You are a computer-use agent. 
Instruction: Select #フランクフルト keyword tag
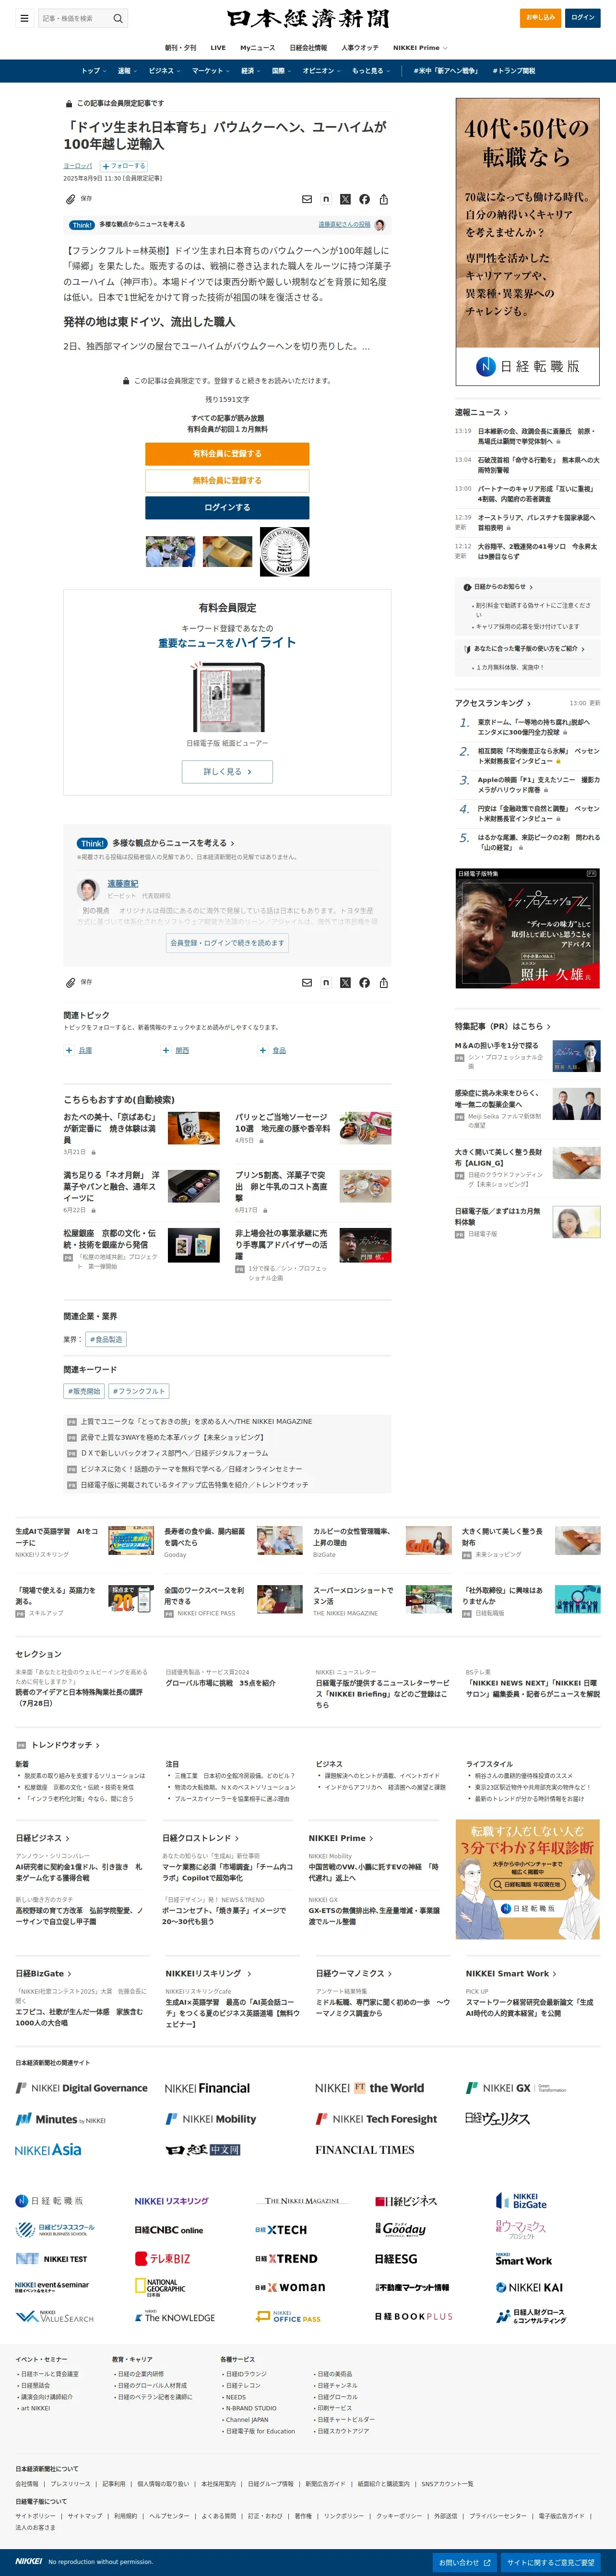[139, 1391]
